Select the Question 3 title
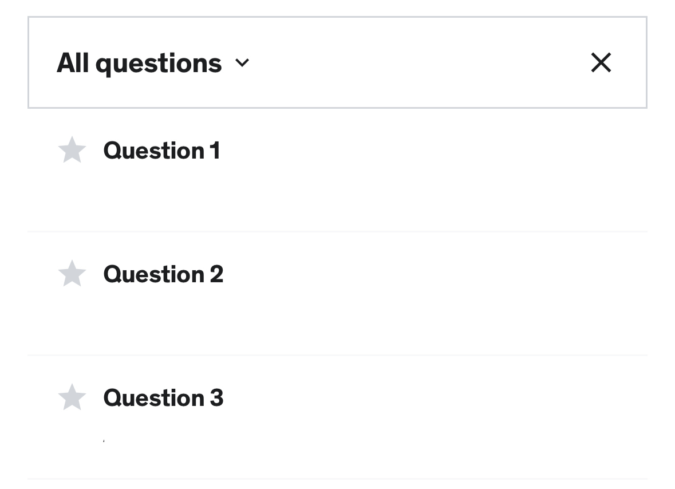This screenshot has height=489, width=675. [x=163, y=398]
